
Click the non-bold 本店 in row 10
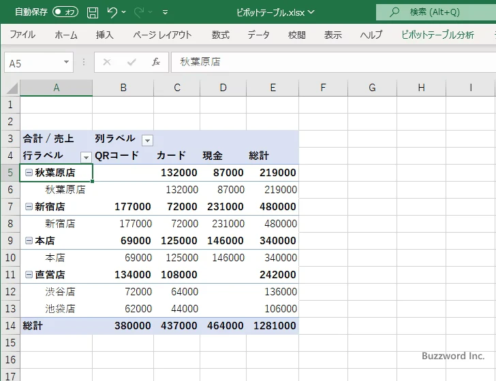[55, 258]
